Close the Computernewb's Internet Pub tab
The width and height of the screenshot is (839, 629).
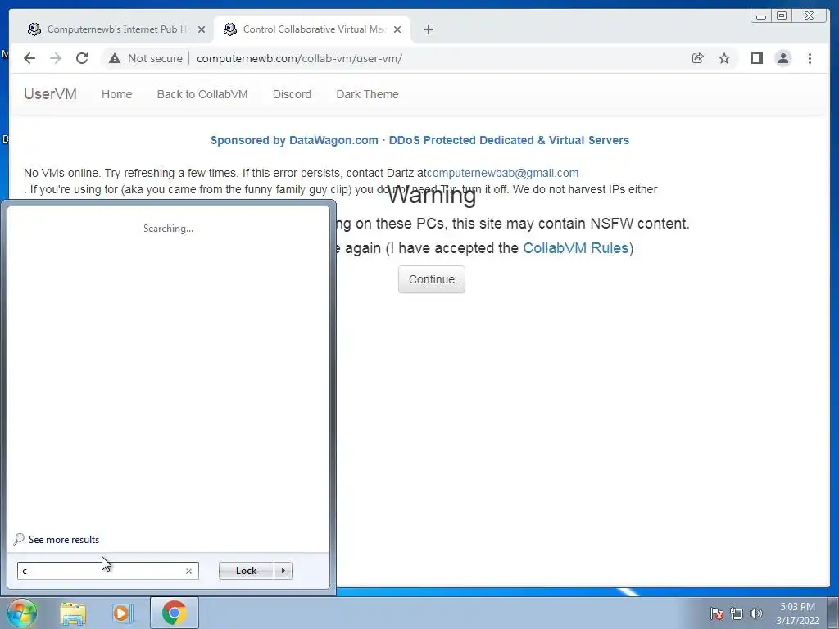[x=202, y=29]
